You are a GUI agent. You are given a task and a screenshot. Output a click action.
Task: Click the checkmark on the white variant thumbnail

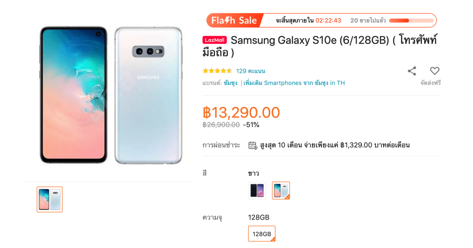pyautogui.click(x=287, y=197)
